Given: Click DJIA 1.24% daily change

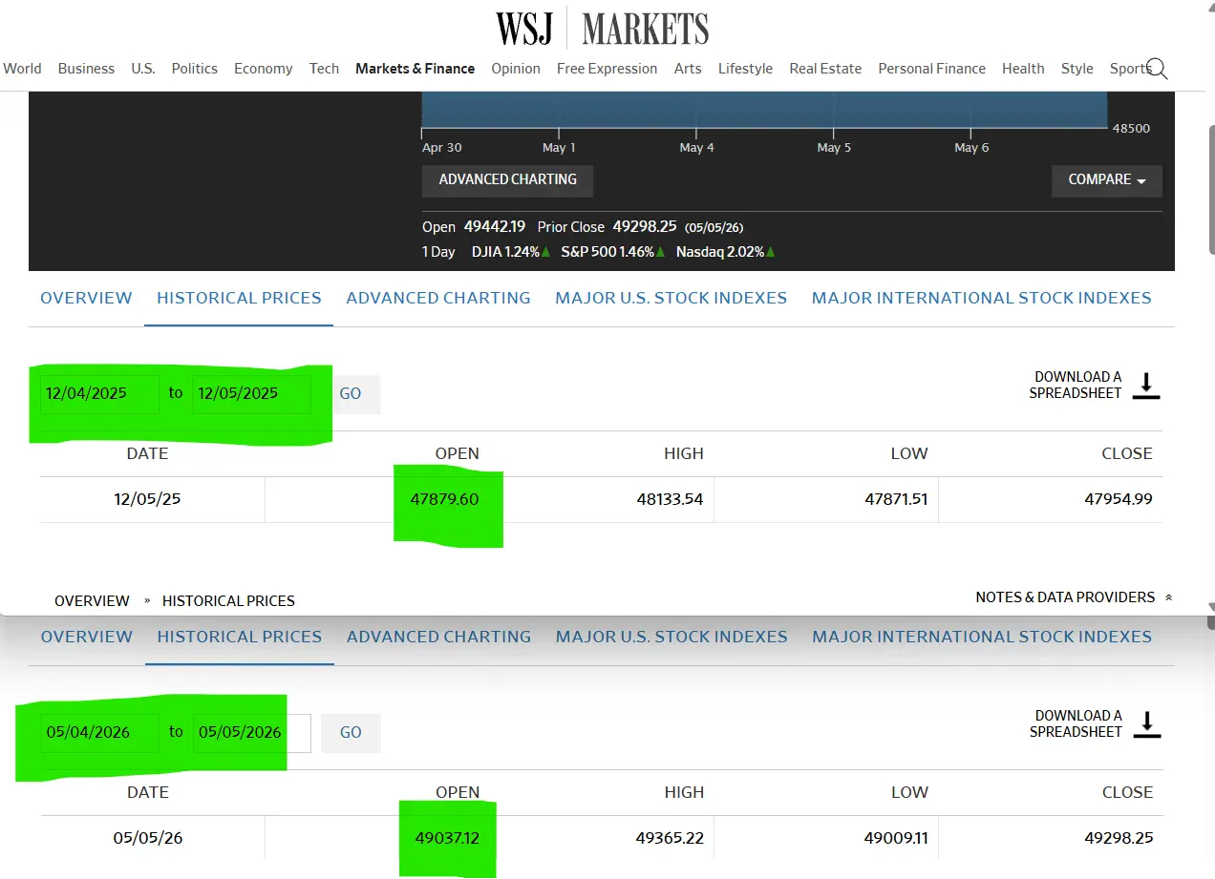Looking at the screenshot, I should (511, 252).
